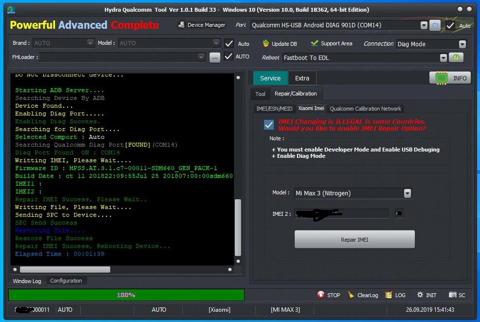Switch to the Extra tab
This screenshot has width=480, height=322.
[x=302, y=78]
